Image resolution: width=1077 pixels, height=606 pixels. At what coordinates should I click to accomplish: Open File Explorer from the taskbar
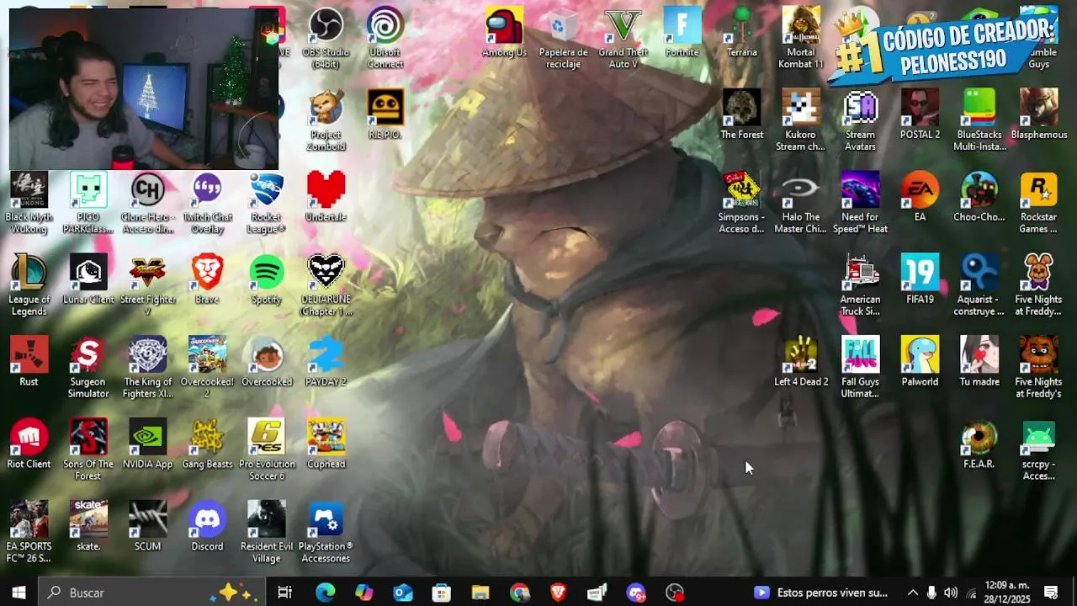[x=480, y=593]
